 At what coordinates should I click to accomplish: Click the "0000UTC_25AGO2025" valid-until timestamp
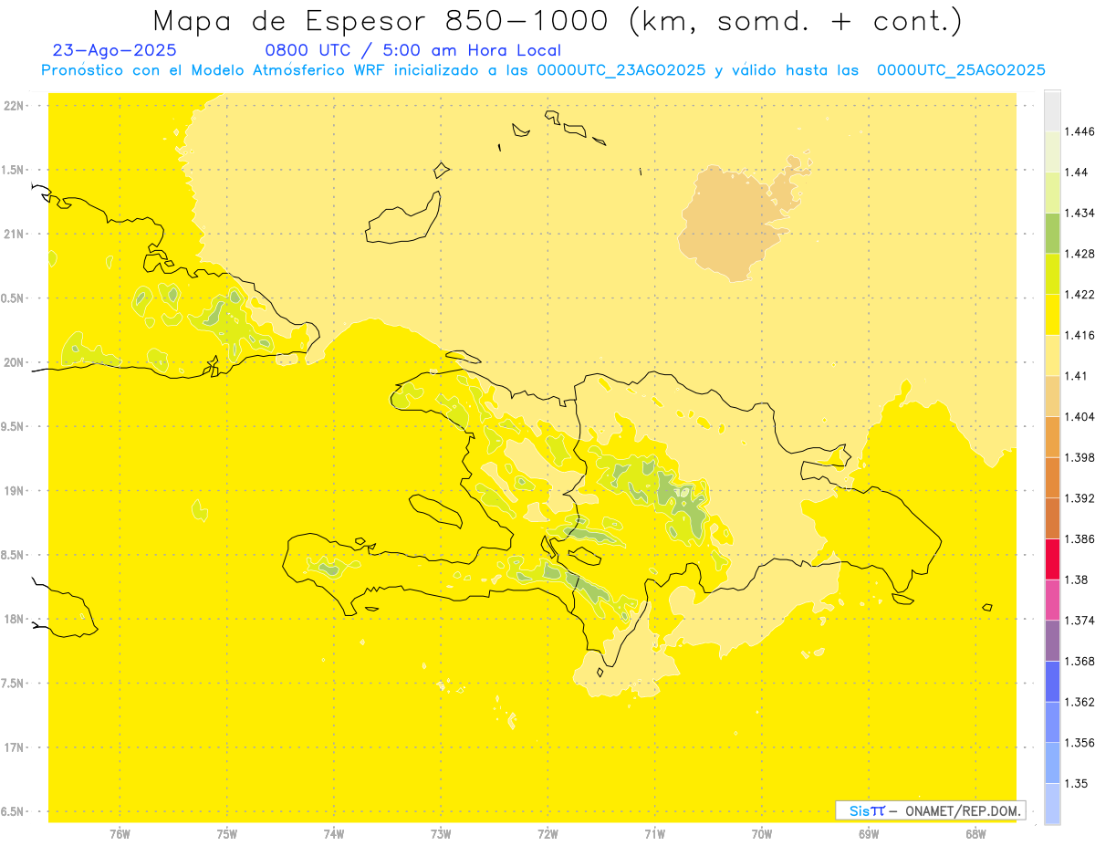coord(961,70)
